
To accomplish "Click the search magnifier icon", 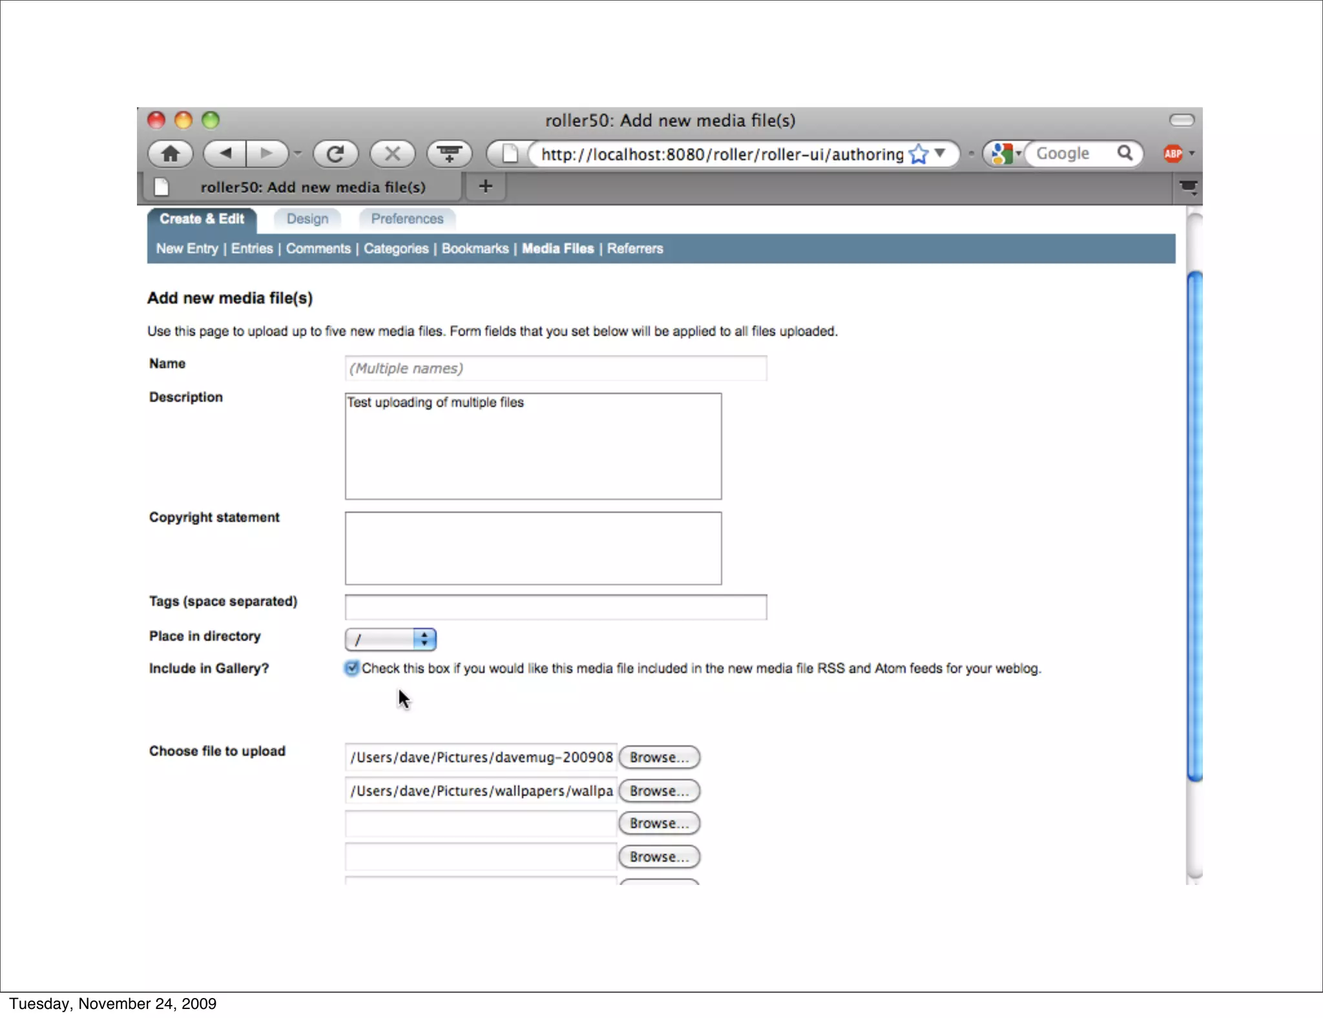I will [x=1125, y=153].
